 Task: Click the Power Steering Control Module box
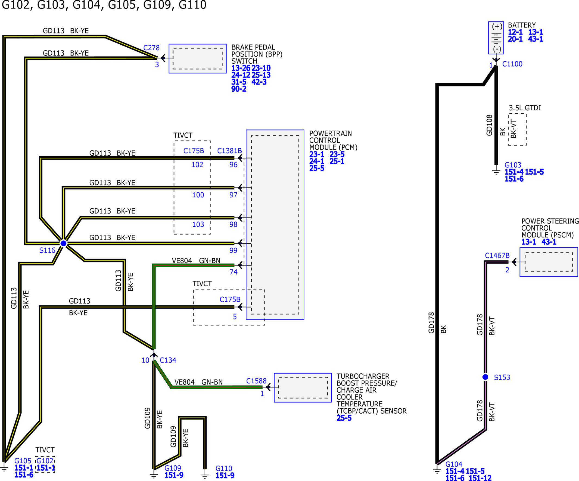click(x=548, y=262)
